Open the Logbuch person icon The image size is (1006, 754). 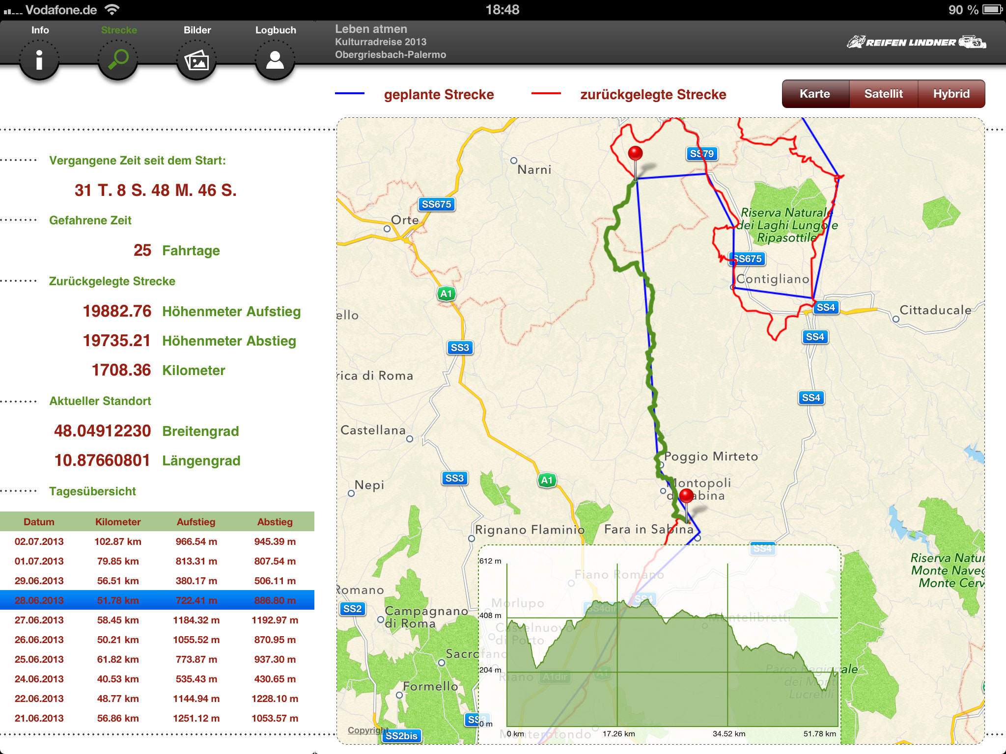pyautogui.click(x=275, y=60)
